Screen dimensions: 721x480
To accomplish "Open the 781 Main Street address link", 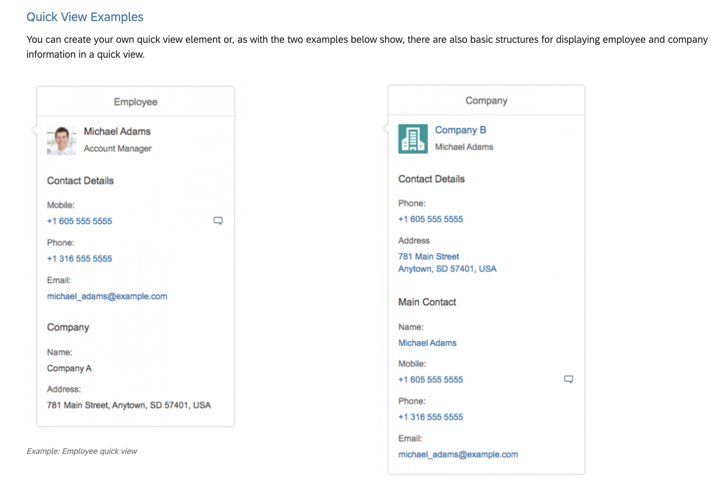I will click(447, 262).
